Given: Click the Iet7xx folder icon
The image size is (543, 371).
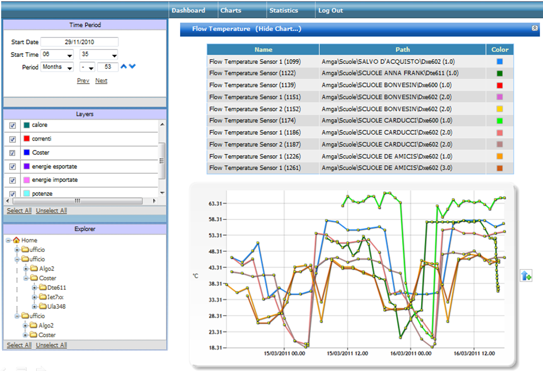Looking at the screenshot, I should (43, 297).
